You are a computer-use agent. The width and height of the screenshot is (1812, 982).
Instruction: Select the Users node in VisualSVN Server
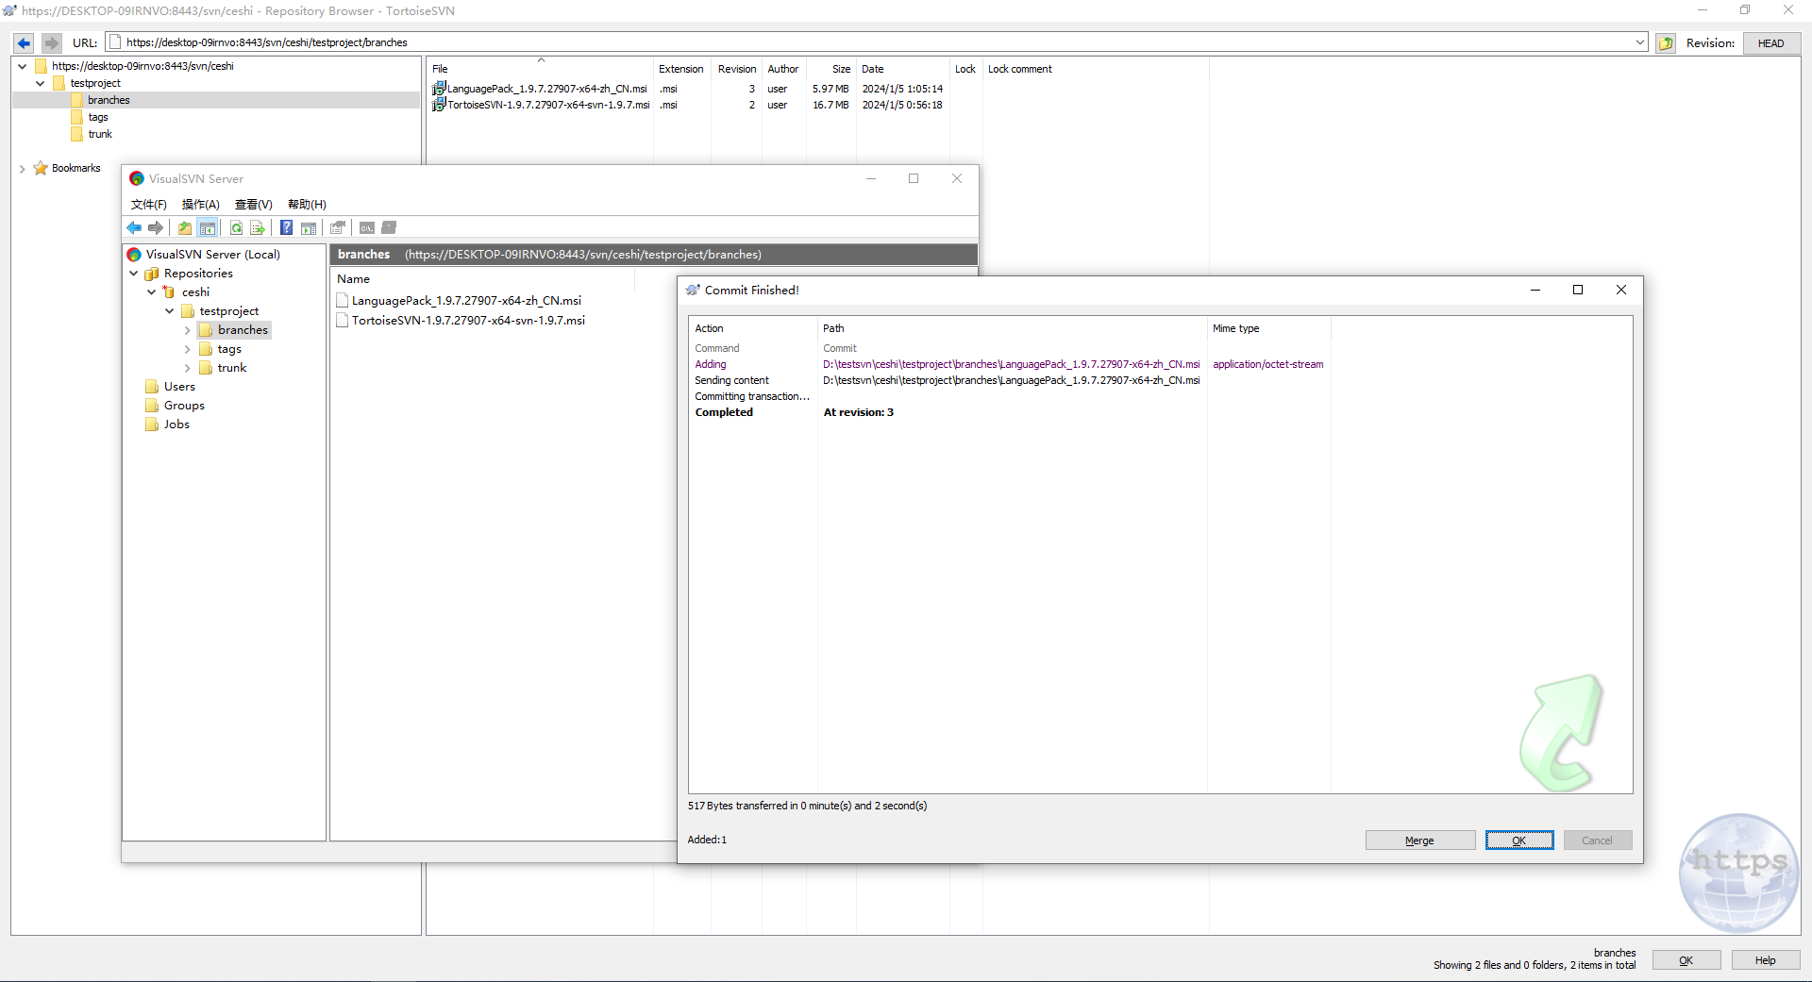coord(179,387)
